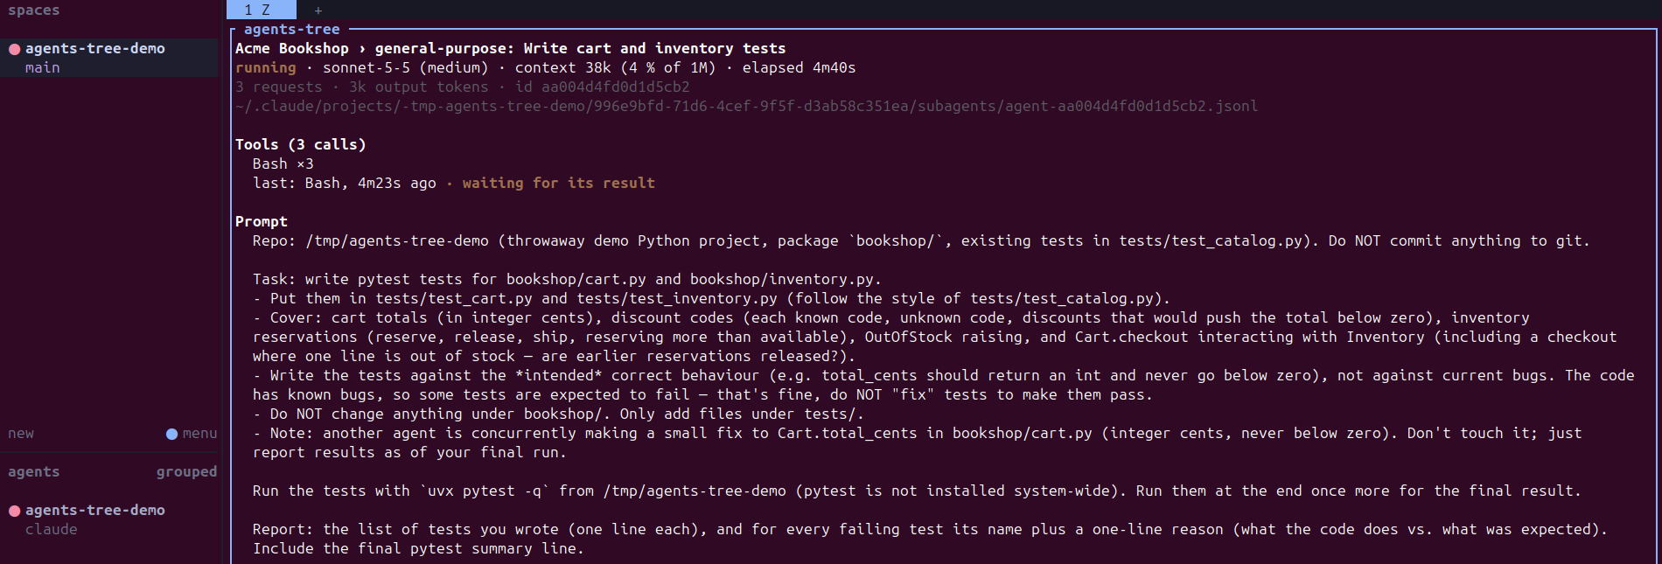Image resolution: width=1662 pixels, height=564 pixels.
Task: Click the 'Prompt' heading
Action: (261, 222)
